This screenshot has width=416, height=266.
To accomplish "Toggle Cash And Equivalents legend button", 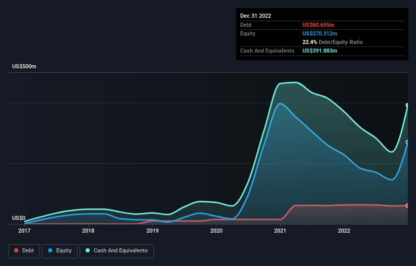I will [x=117, y=251].
